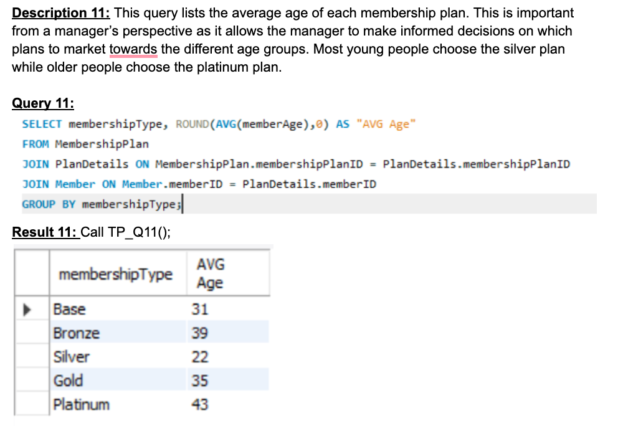Click the SELECT keyword in the query
This screenshot has width=623, height=431.
(x=42, y=124)
